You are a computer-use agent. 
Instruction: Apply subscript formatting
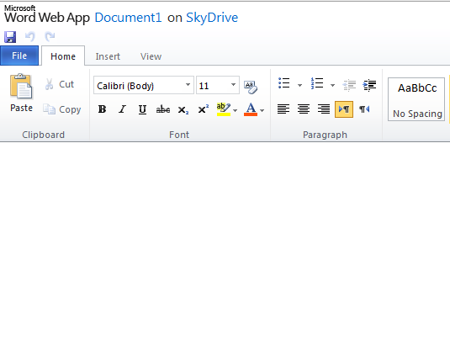point(183,110)
